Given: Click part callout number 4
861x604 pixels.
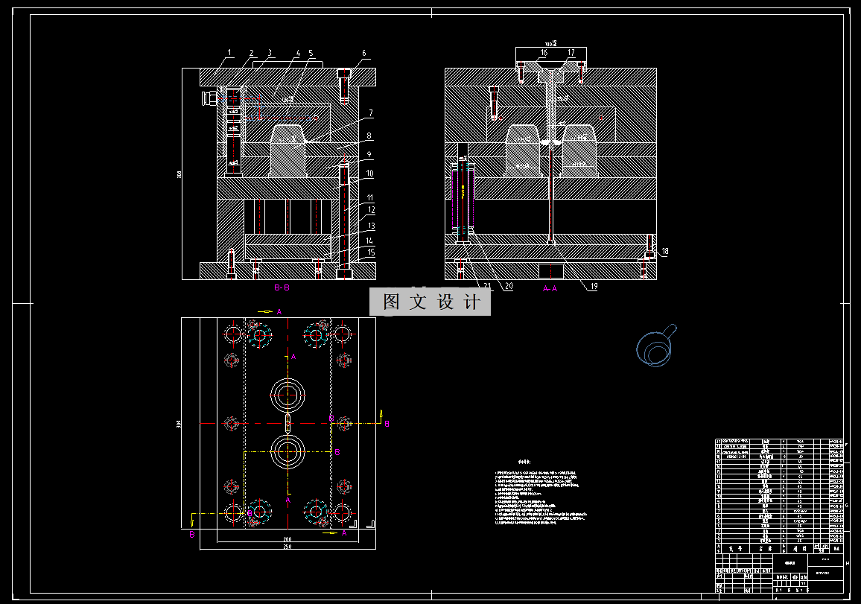Looking at the screenshot, I should point(298,54).
